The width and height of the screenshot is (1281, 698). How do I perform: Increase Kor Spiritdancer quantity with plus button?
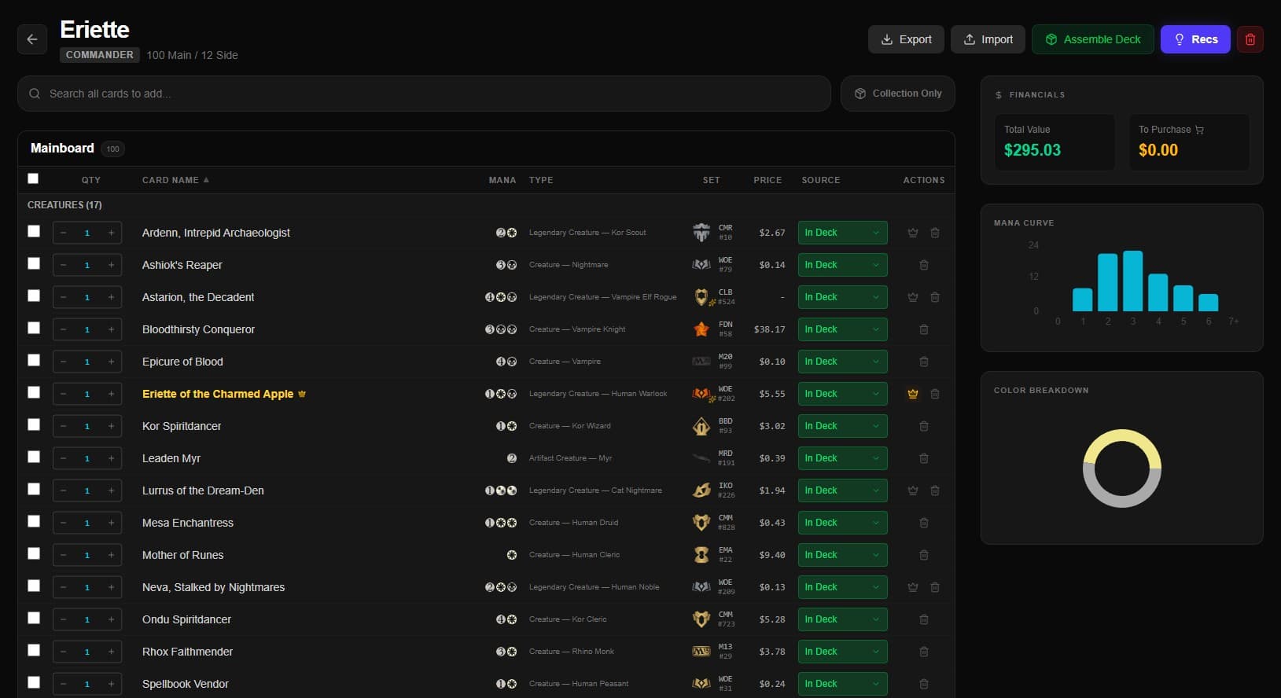tap(111, 426)
